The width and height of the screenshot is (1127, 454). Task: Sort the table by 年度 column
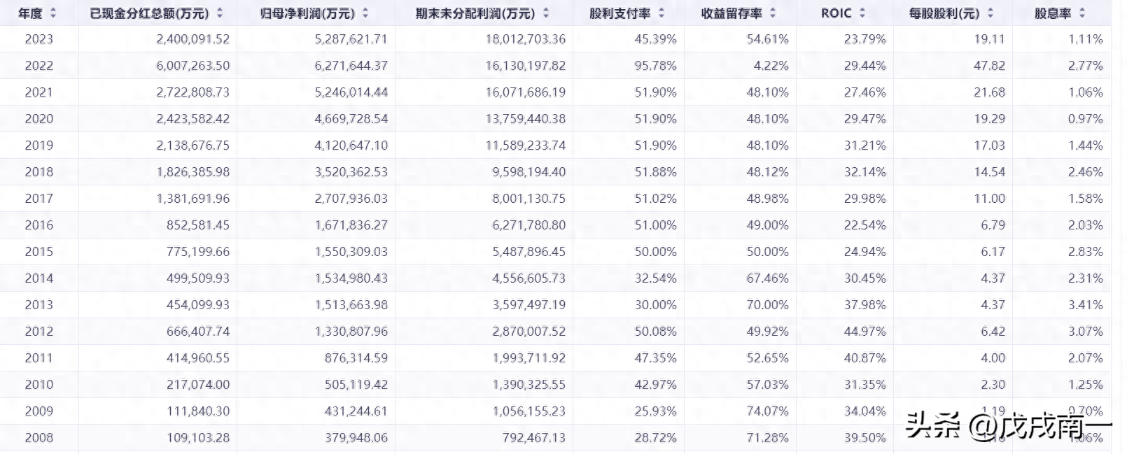point(53,13)
